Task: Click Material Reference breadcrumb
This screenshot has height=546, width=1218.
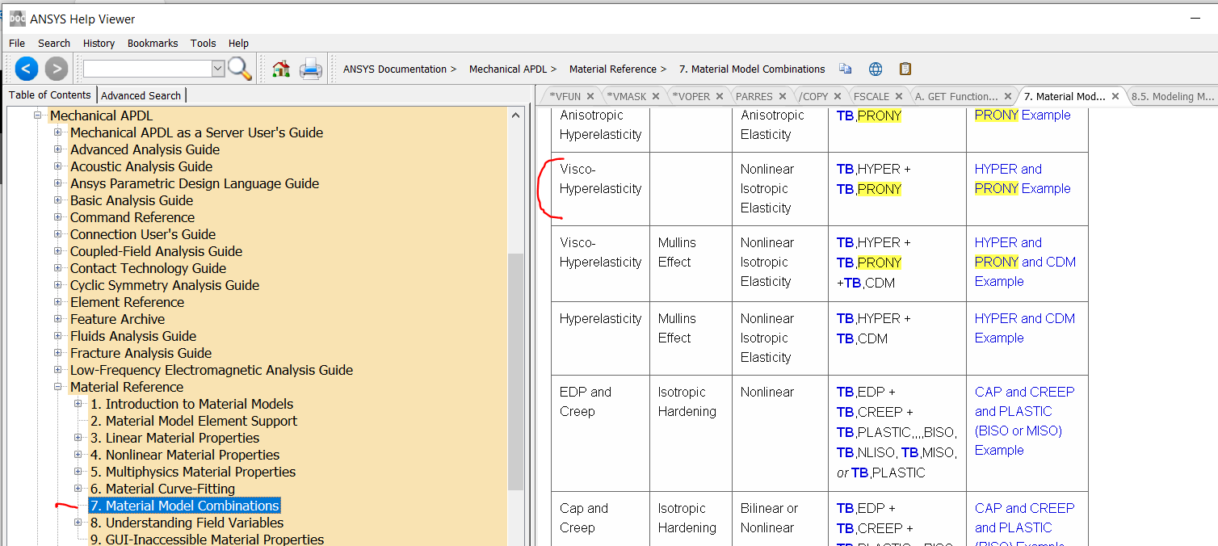Action: [612, 69]
